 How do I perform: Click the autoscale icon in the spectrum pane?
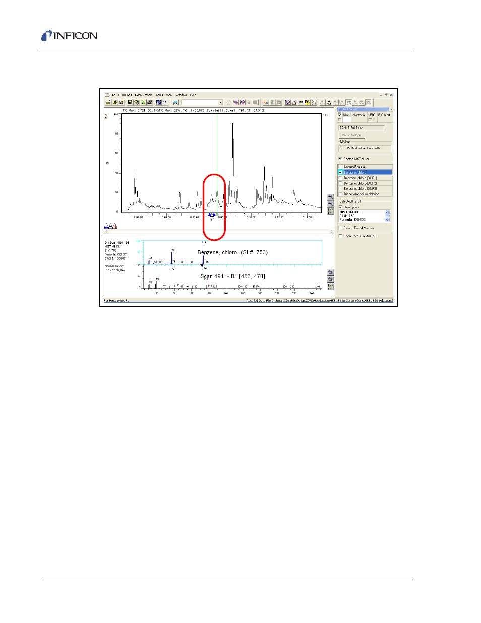[331, 287]
